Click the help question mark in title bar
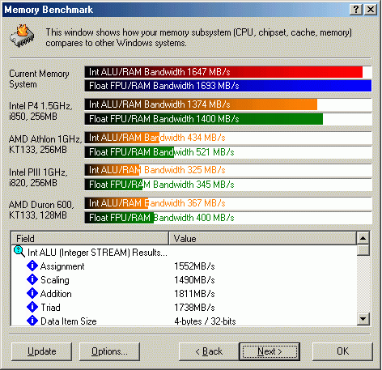382x370 pixels. tap(356, 10)
